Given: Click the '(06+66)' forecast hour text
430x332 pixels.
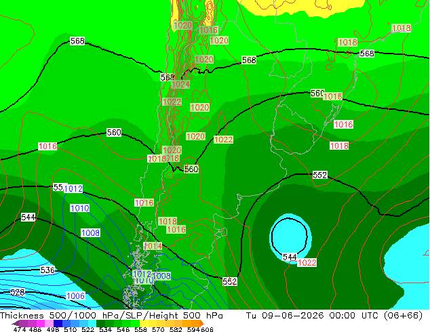Looking at the screenshot, I should (404, 316).
